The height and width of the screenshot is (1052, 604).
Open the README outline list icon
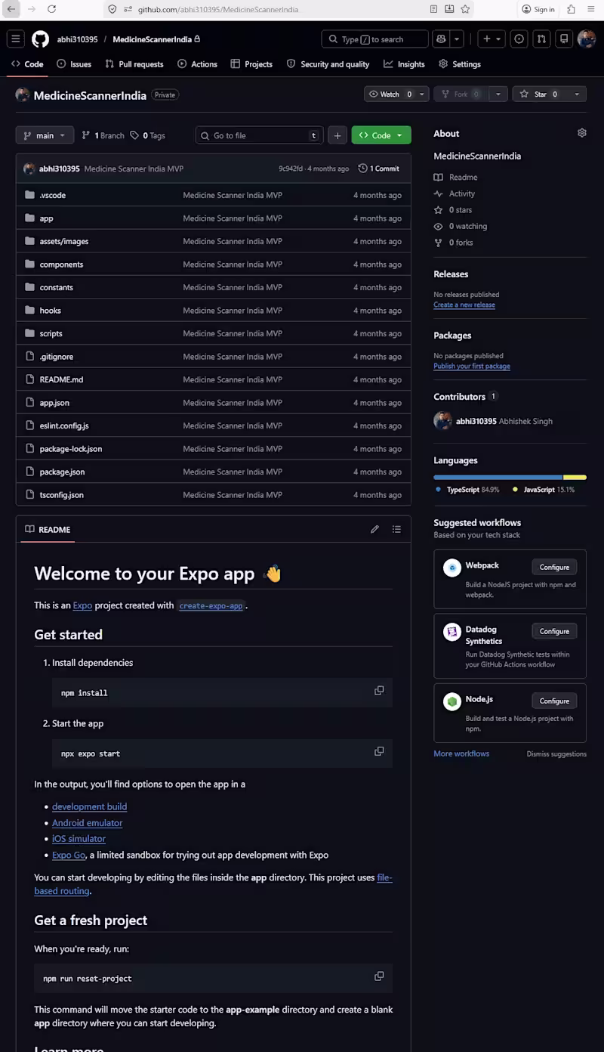(396, 529)
